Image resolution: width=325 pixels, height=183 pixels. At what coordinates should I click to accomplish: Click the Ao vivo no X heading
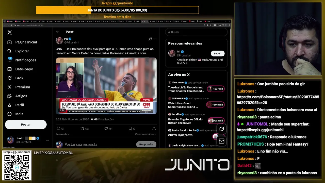coord(179,75)
